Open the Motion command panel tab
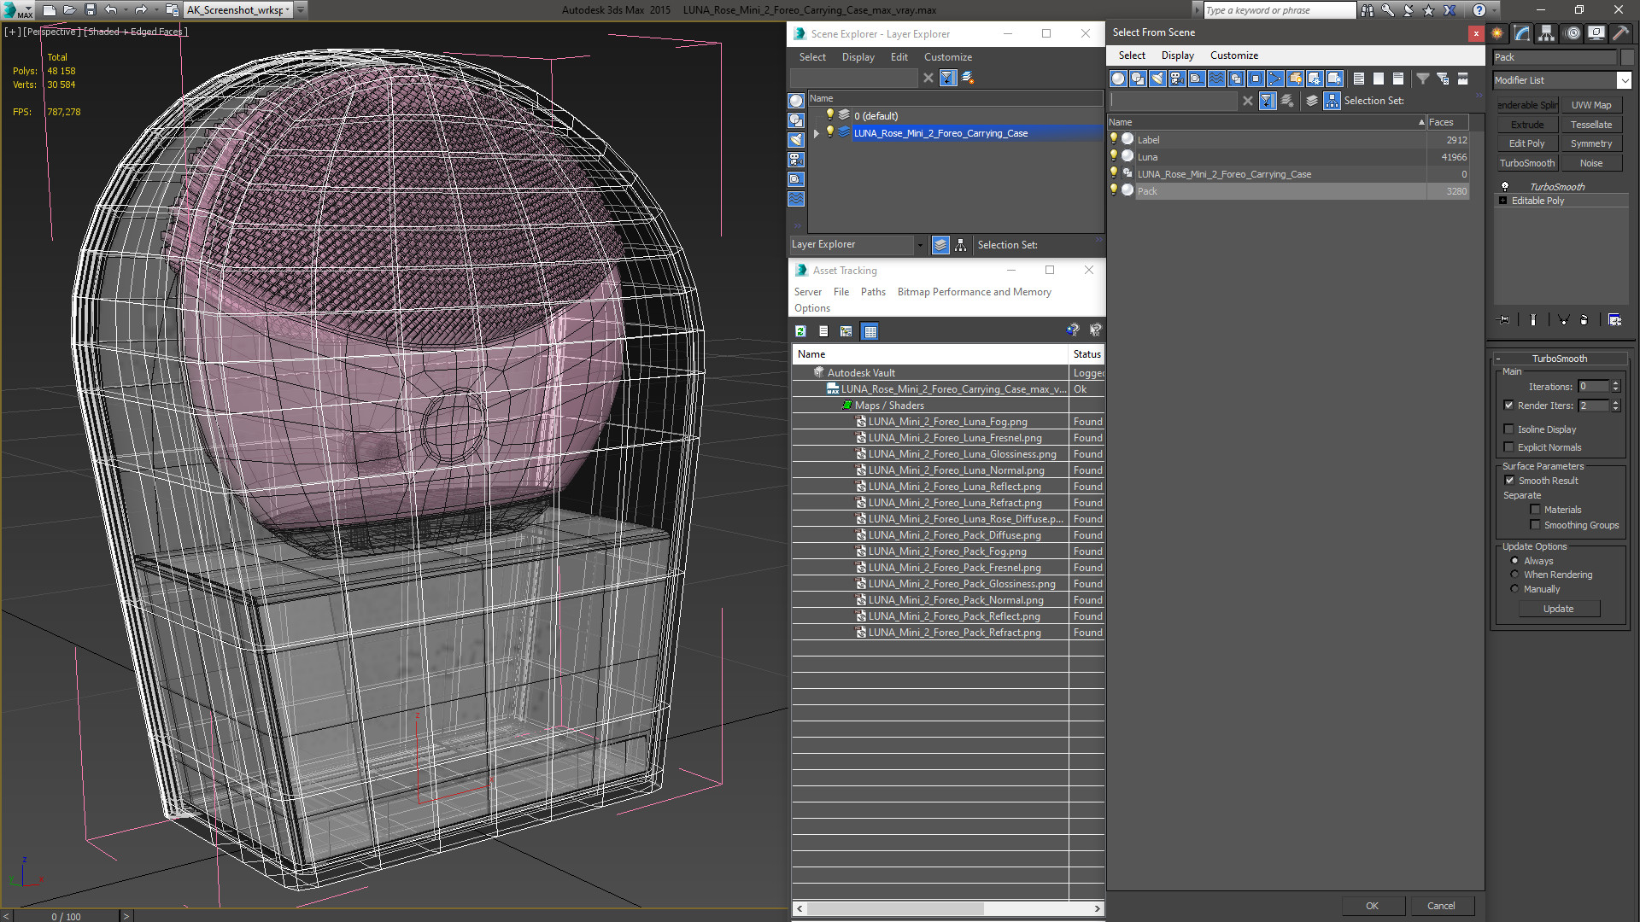The image size is (1640, 922). click(1572, 33)
